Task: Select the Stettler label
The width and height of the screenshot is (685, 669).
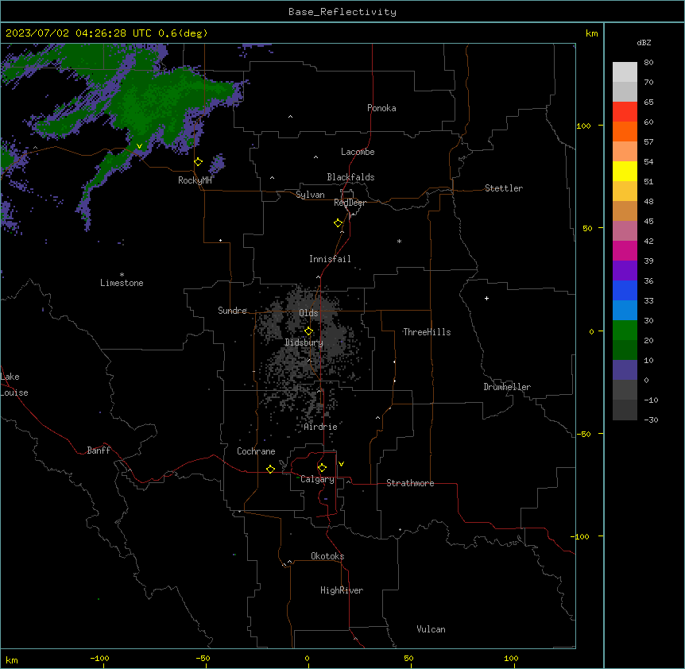Action: (504, 188)
